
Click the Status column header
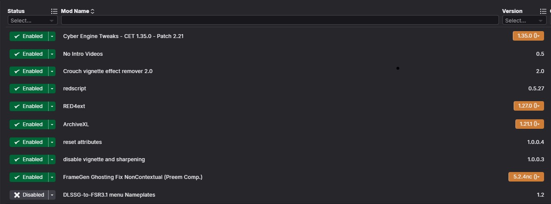tap(16, 11)
